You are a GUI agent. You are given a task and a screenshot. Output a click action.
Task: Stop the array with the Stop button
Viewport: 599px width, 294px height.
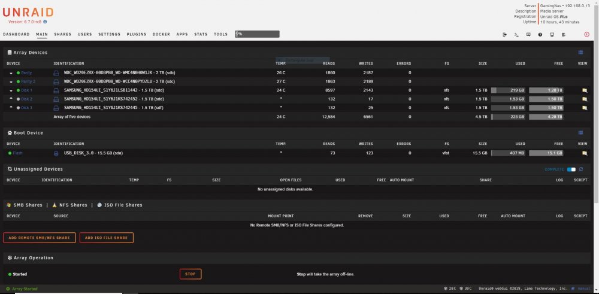pos(190,274)
